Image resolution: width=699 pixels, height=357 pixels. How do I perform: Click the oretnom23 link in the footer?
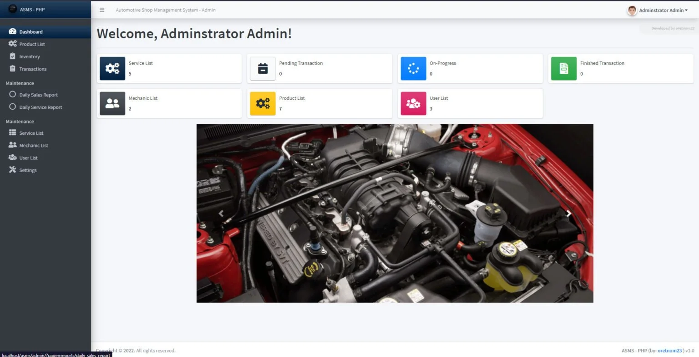coord(669,350)
